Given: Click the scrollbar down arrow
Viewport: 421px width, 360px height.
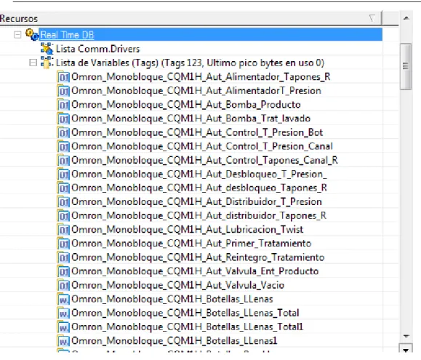Looking at the screenshot, I should click(406, 336).
